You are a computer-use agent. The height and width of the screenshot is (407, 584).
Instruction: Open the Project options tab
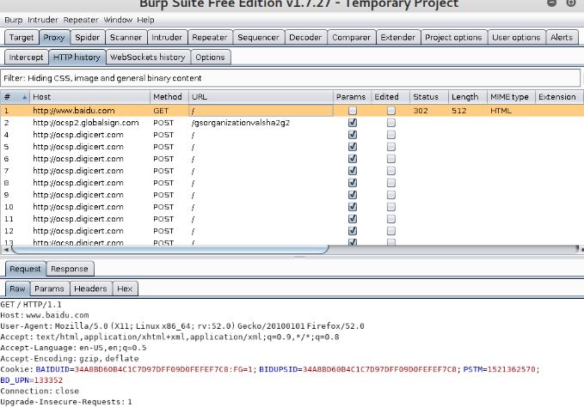click(x=453, y=38)
